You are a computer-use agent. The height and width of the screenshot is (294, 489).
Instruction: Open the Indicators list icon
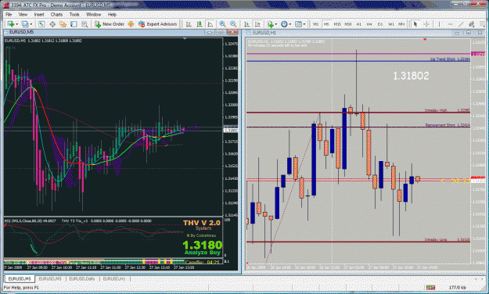[270, 24]
